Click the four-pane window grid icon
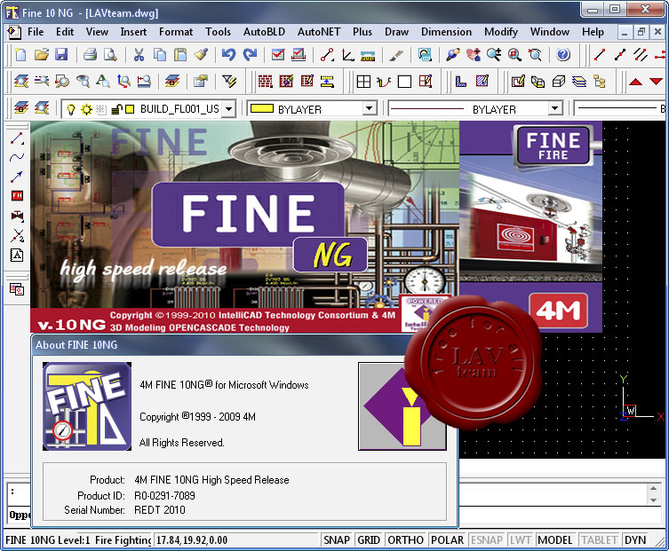The height and width of the screenshot is (551, 669). [x=363, y=81]
